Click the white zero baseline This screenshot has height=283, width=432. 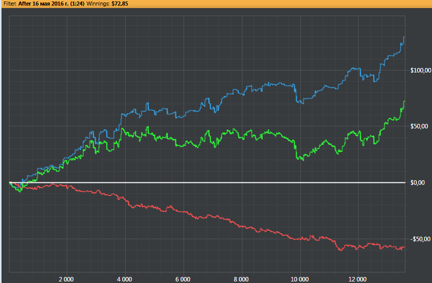(x=207, y=183)
